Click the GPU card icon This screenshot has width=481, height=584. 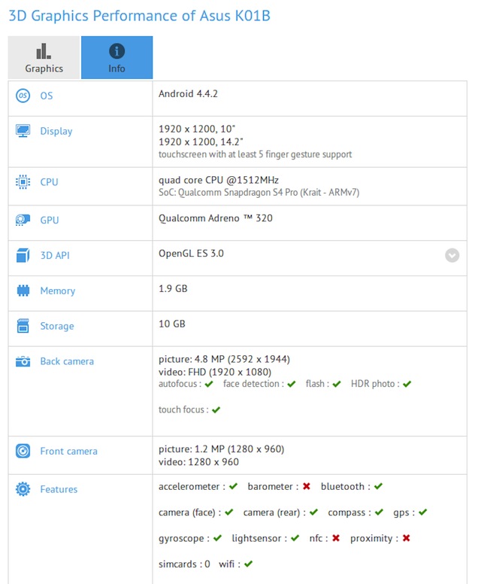click(23, 220)
